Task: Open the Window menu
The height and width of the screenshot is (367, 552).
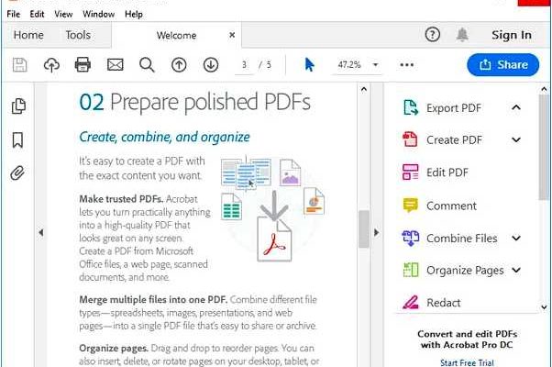Action: (x=99, y=14)
